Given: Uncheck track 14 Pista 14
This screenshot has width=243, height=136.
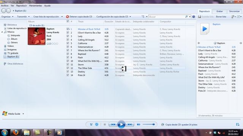Looking at the screenshot, I should coord(68,75).
